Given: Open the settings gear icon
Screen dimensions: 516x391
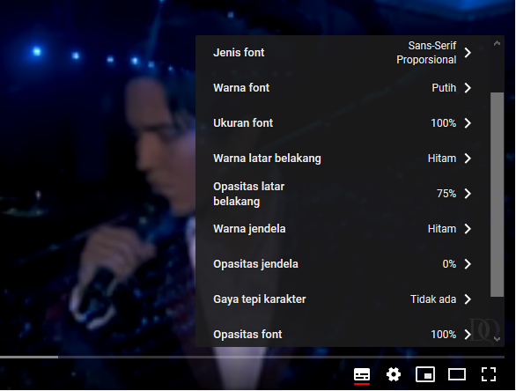Looking at the screenshot, I should pyautogui.click(x=394, y=374).
